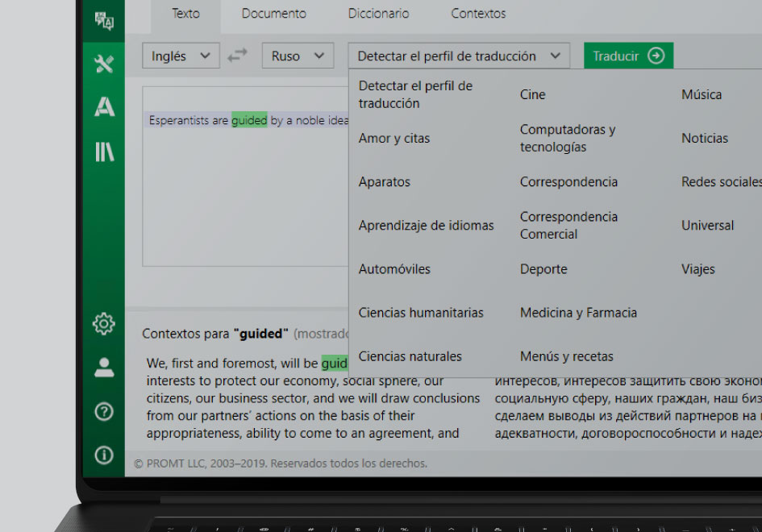
Task: Open help with the question mark icon
Action: [x=104, y=412]
